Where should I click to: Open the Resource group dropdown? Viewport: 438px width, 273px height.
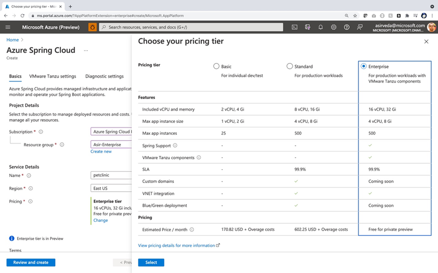(x=111, y=144)
